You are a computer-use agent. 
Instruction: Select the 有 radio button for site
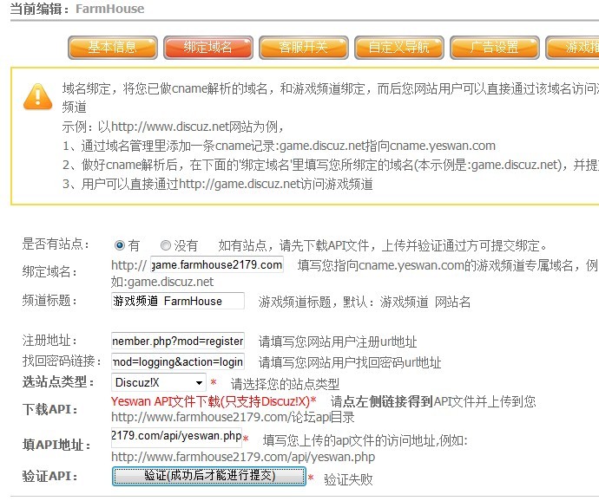point(120,245)
